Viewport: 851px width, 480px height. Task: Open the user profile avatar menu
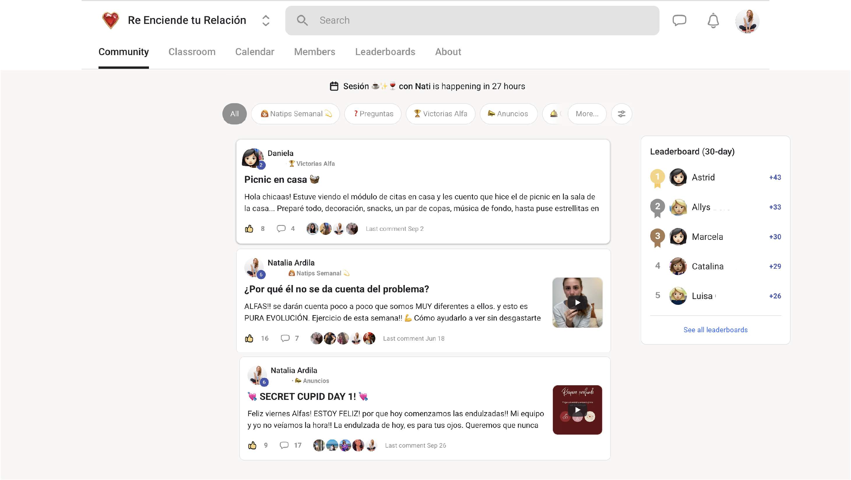(x=747, y=21)
